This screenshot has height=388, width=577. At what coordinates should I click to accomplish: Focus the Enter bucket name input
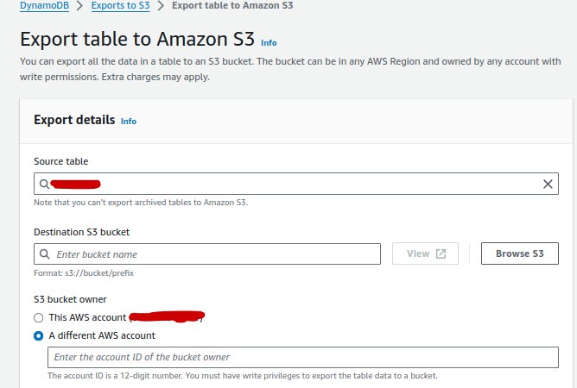207,253
